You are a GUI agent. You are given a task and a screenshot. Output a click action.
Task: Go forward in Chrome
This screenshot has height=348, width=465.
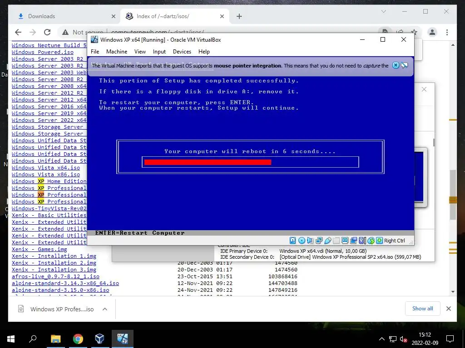(33, 32)
